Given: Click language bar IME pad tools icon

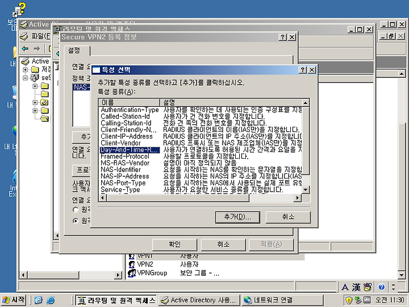Looking at the screenshot, I should [368, 287].
